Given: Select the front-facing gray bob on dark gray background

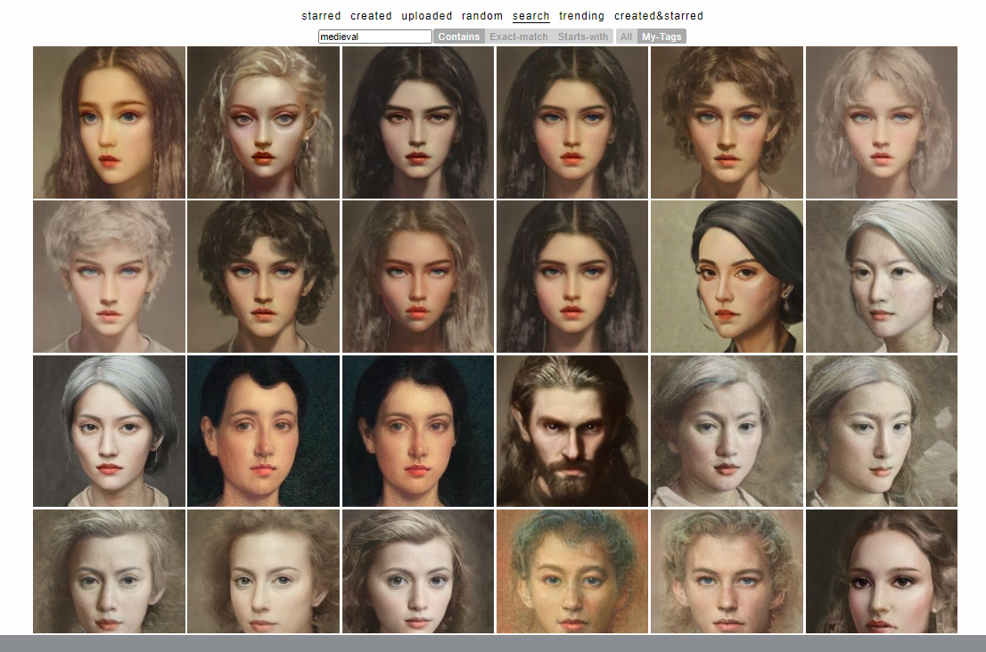Looking at the screenshot, I should pyautogui.click(x=110, y=431).
